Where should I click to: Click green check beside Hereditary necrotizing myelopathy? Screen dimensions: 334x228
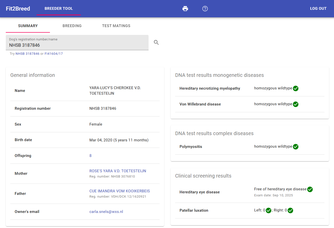pos(296,88)
